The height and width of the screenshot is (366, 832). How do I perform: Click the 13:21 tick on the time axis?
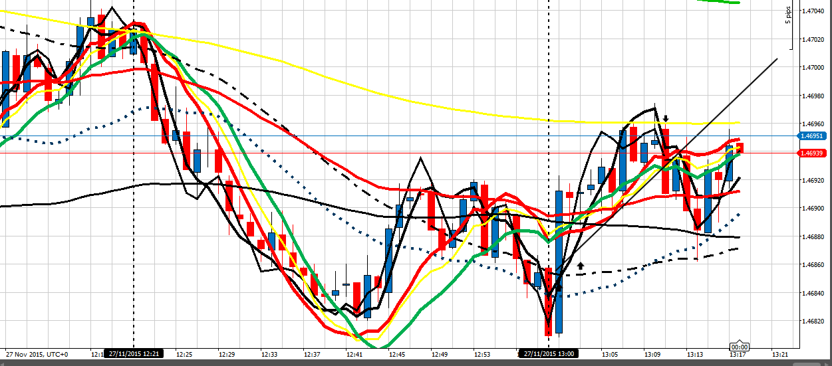coord(779,355)
